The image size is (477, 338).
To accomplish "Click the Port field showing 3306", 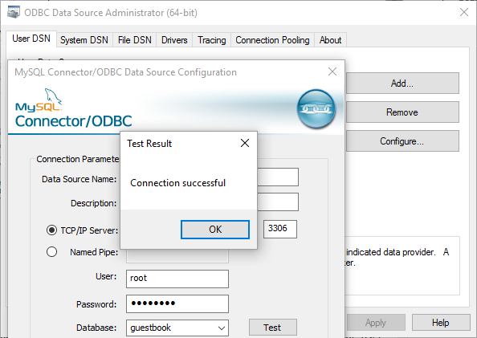I will pos(280,229).
